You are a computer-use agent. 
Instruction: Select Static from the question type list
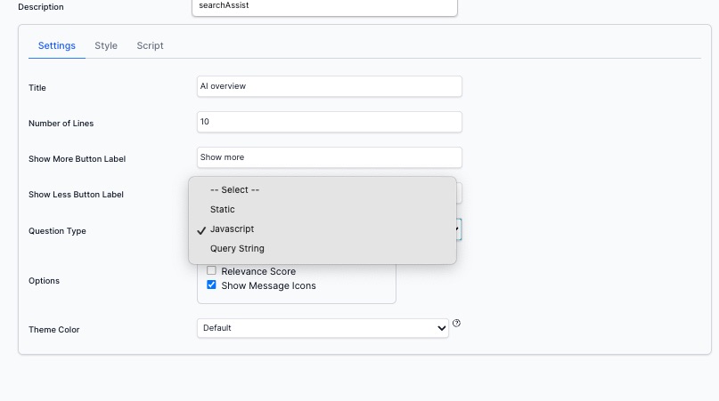pyautogui.click(x=223, y=209)
